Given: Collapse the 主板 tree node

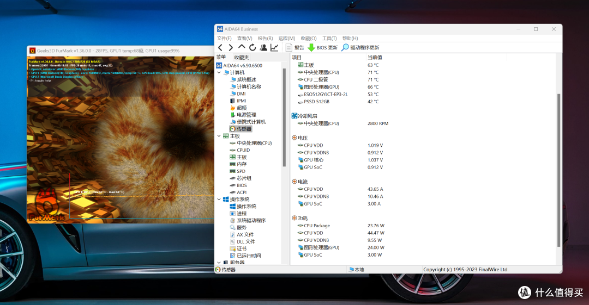Looking at the screenshot, I should tap(219, 136).
